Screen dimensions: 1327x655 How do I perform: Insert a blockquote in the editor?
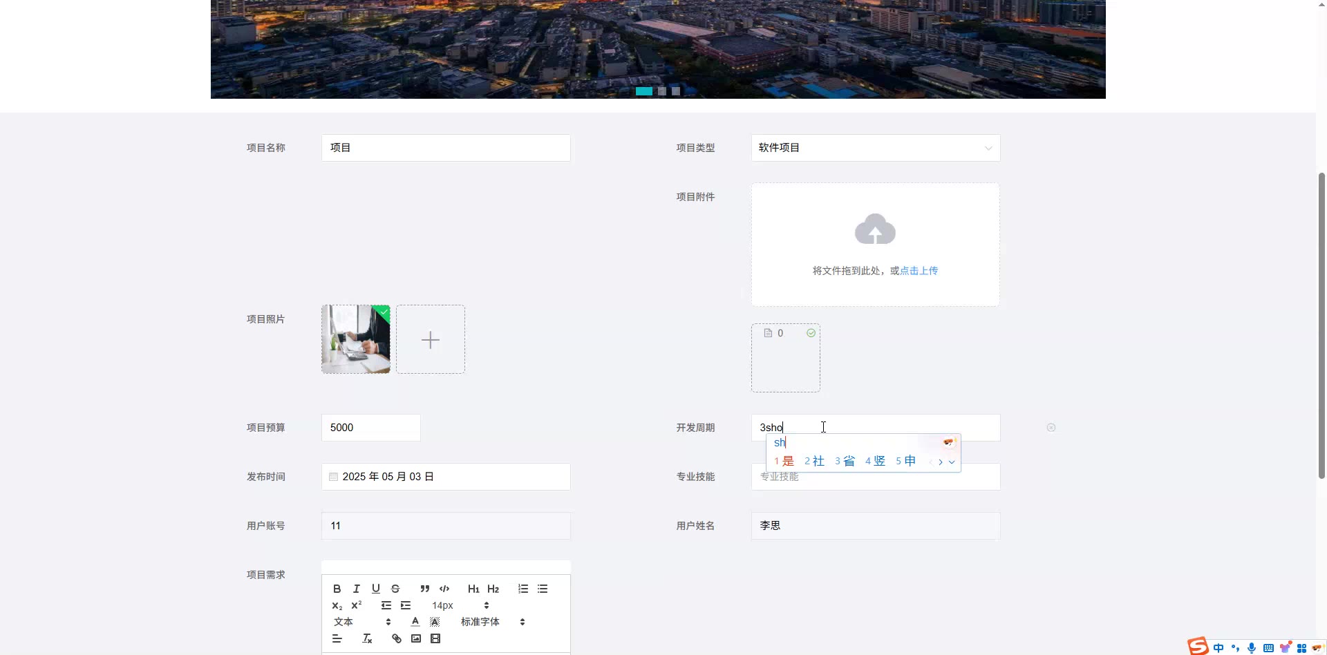(x=424, y=589)
